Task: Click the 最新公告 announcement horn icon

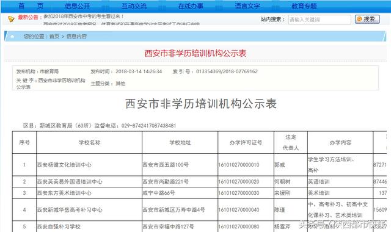Action: [x=11, y=19]
